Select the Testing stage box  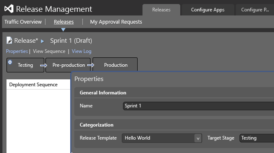(25, 65)
